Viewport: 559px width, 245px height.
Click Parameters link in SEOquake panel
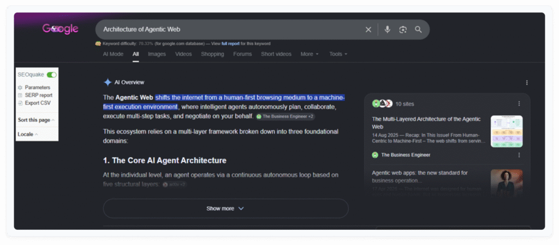coord(38,88)
